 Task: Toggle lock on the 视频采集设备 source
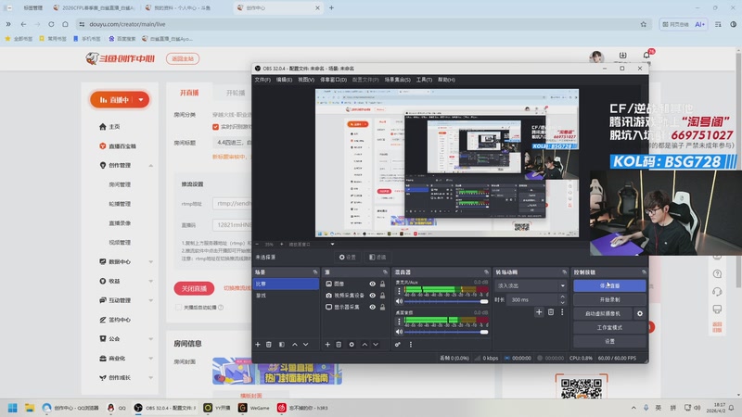click(382, 296)
